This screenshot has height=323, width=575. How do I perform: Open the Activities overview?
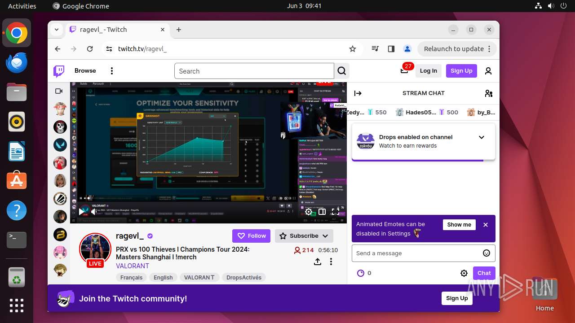(22, 6)
